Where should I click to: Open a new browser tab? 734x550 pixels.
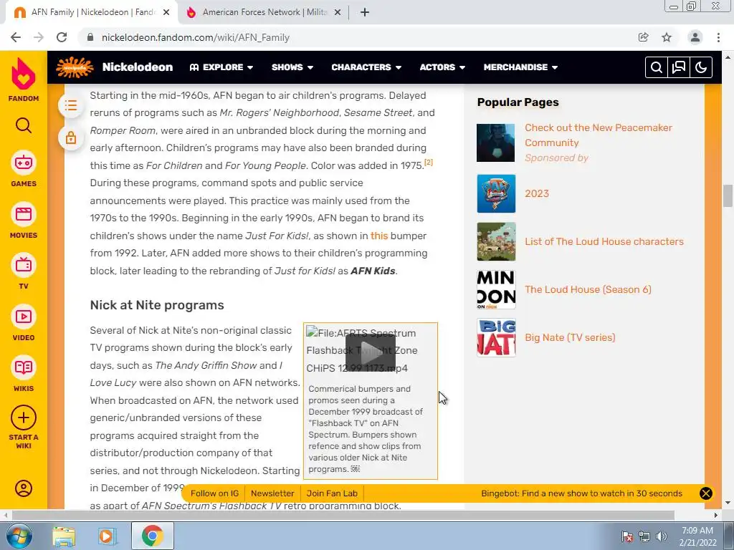[x=365, y=12]
